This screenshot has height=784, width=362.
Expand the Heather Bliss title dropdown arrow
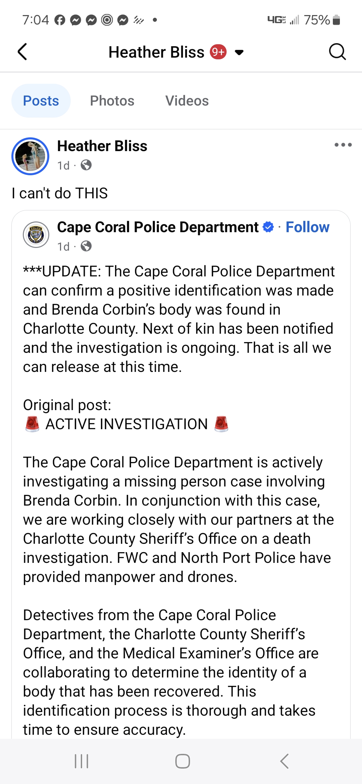pos(239,52)
